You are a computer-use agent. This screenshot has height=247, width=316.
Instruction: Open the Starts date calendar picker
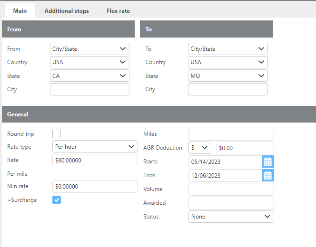(268, 161)
